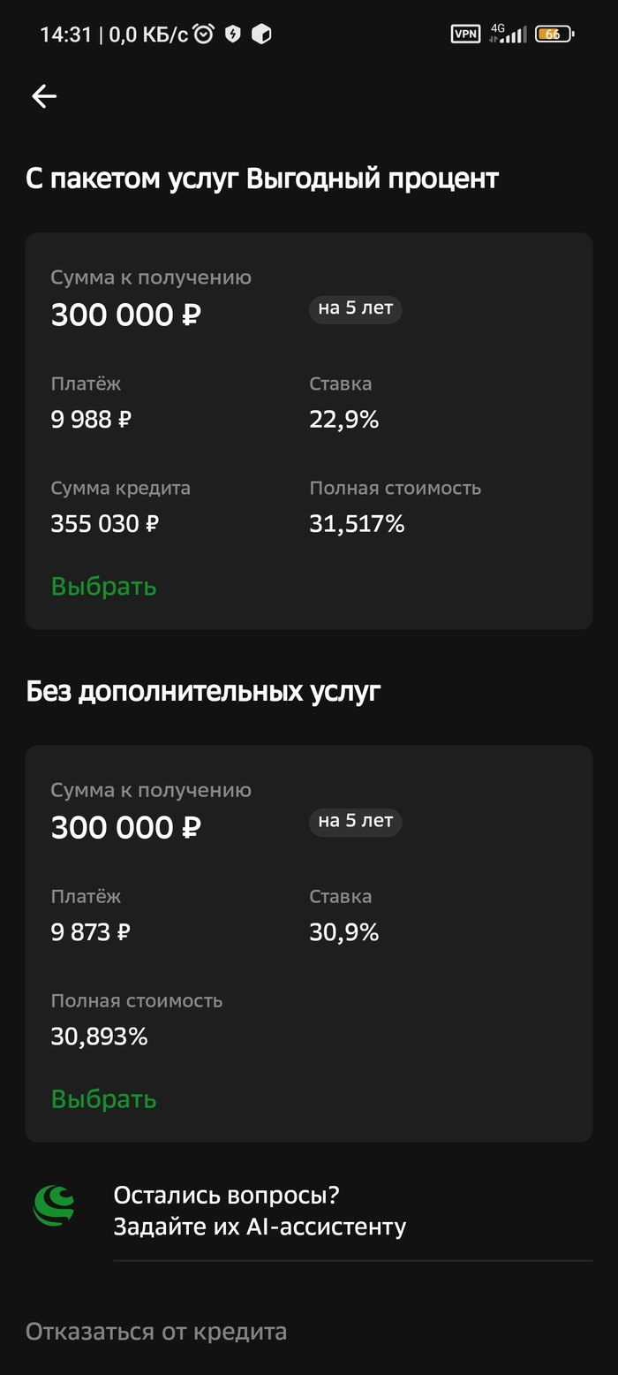Tap the back arrow icon
The height and width of the screenshot is (1375, 618).
[x=43, y=96]
